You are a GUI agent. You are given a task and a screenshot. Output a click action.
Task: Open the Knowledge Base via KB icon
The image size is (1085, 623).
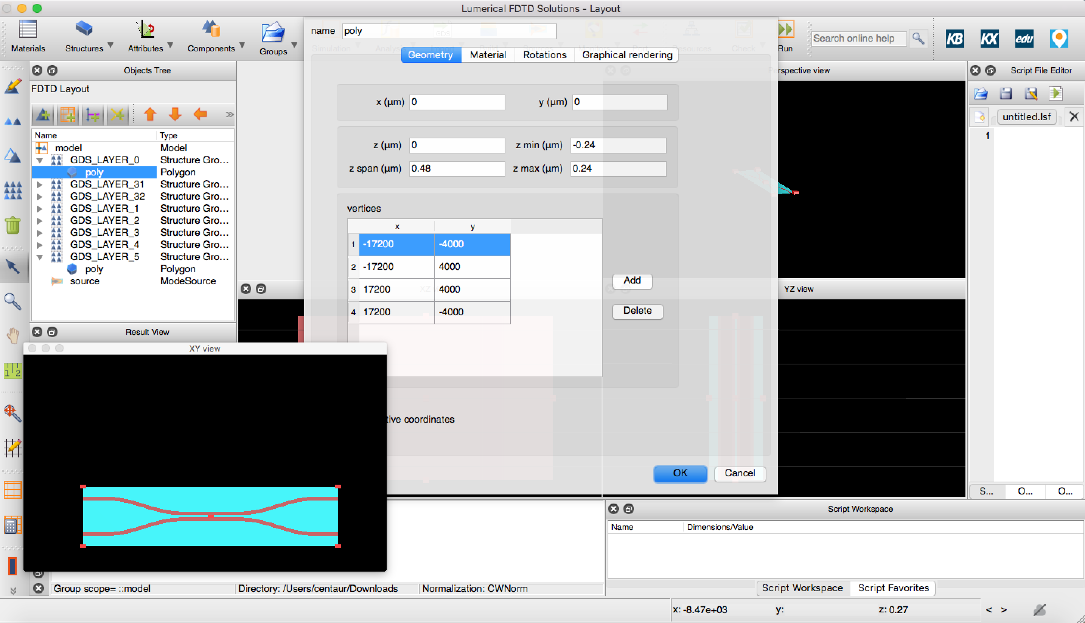[954, 39]
